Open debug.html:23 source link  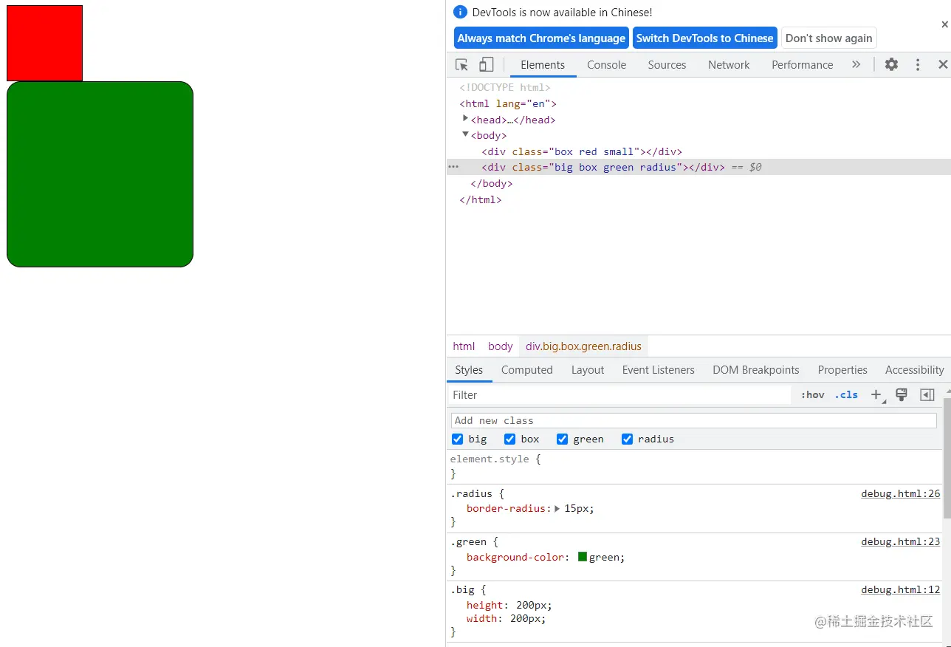coord(901,541)
